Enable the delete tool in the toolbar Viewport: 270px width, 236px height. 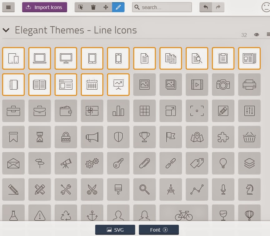coord(93,7)
